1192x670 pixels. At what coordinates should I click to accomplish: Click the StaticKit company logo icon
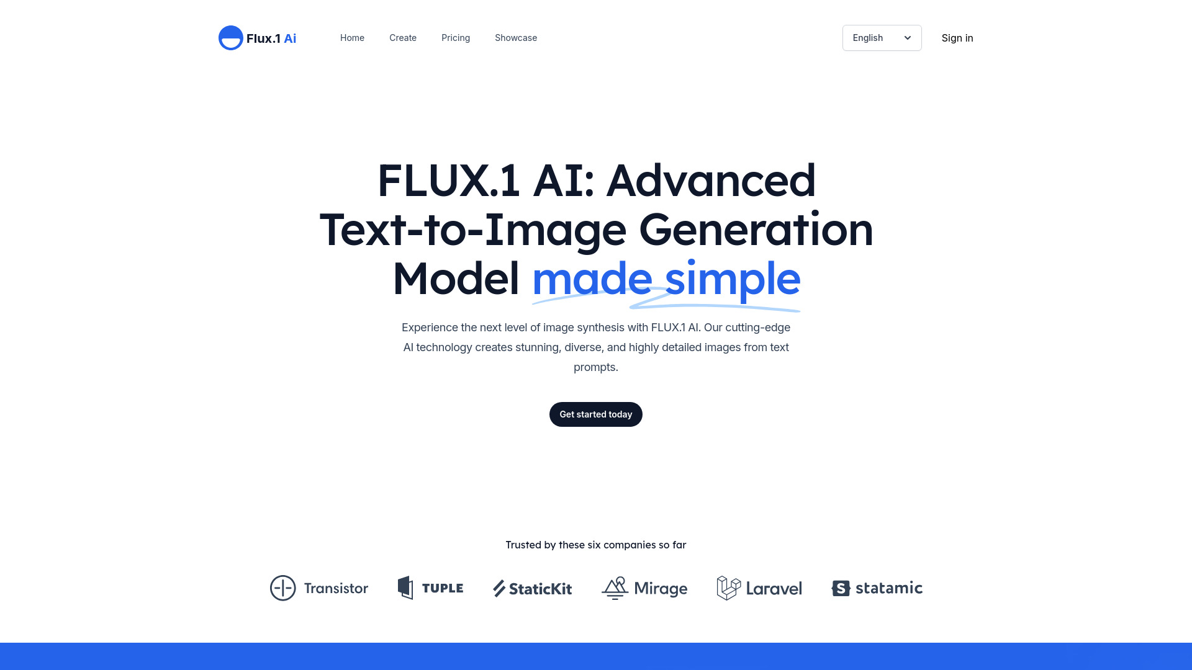click(x=498, y=587)
